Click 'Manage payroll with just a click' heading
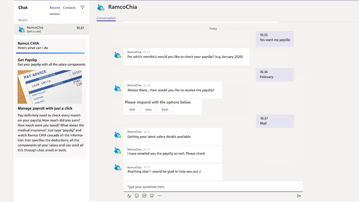 click(45, 108)
